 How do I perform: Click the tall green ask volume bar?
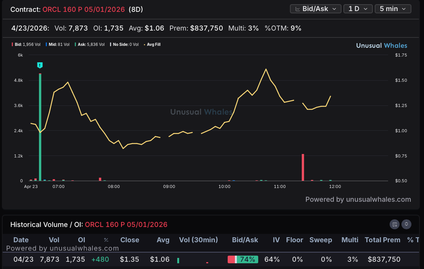pyautogui.click(x=40, y=127)
